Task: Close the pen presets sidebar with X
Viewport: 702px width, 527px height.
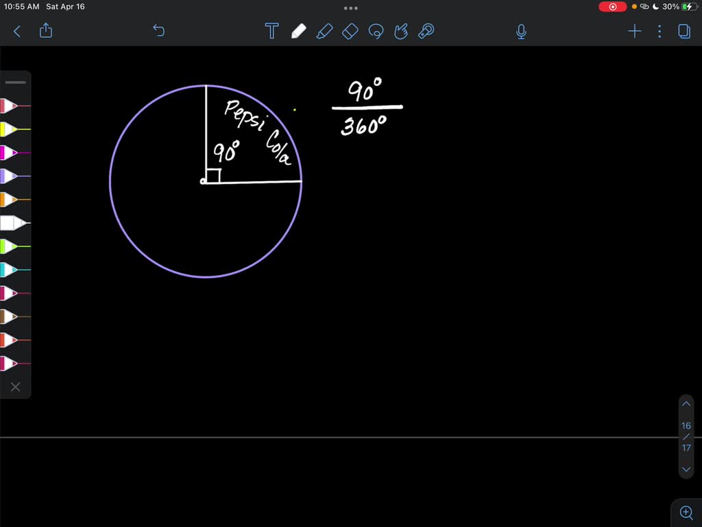Action: point(15,387)
